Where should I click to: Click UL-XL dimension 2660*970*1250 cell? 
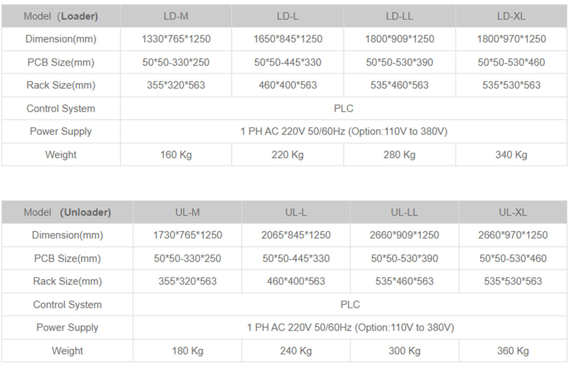513,235
